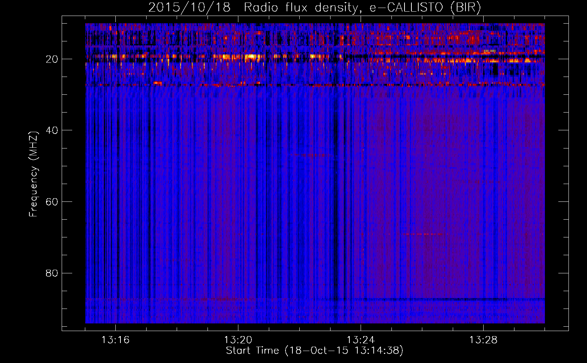Click the 13:28 time tick label
Screen dimensions: 587x363
tap(483, 340)
